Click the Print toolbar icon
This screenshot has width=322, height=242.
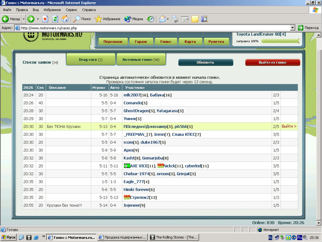click(175, 19)
